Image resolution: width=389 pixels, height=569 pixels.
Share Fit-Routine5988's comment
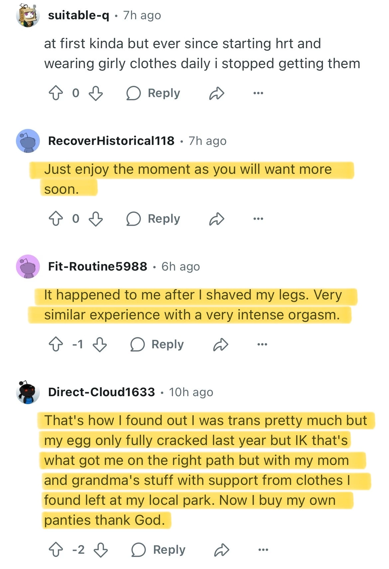[x=221, y=345]
